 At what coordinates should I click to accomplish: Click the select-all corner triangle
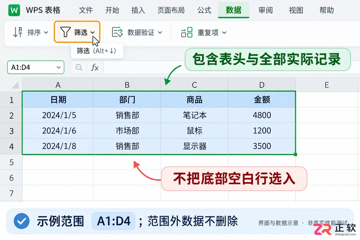click(15, 85)
